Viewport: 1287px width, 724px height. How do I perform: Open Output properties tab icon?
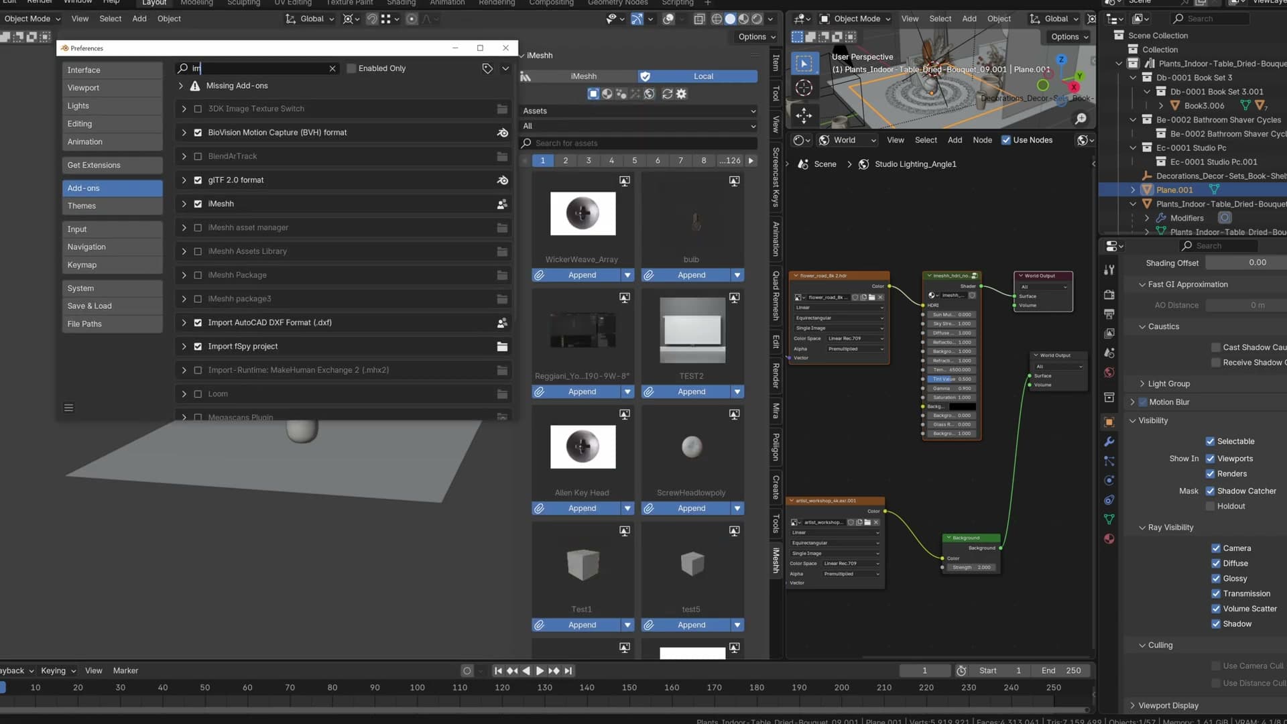click(1109, 314)
